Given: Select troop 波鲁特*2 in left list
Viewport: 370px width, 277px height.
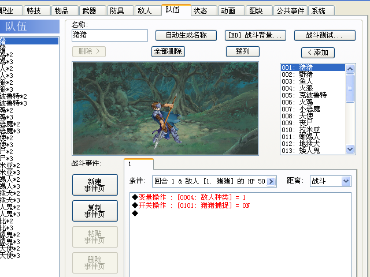Looking at the screenshot, I should coord(29,96).
